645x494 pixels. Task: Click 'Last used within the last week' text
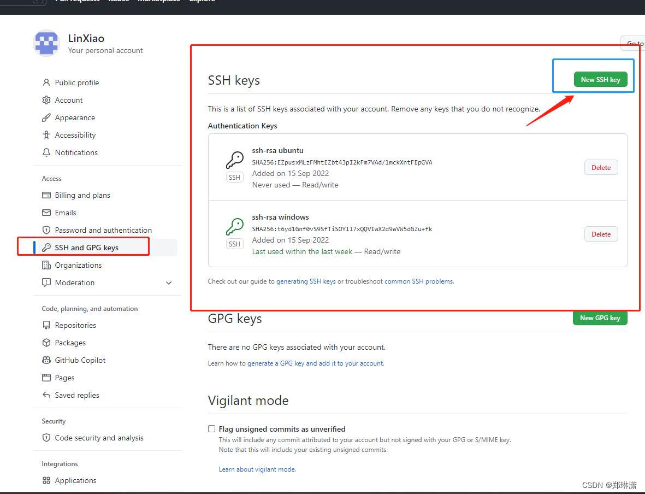click(303, 251)
